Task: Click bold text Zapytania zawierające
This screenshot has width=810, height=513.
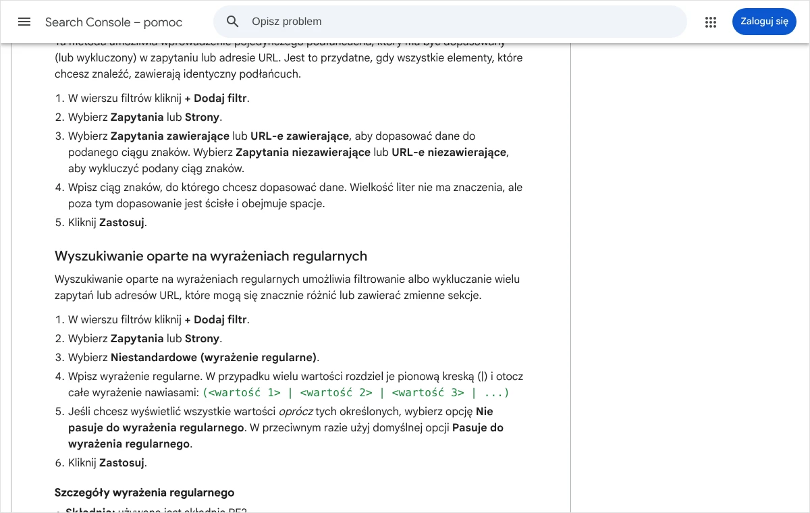Action: point(170,136)
